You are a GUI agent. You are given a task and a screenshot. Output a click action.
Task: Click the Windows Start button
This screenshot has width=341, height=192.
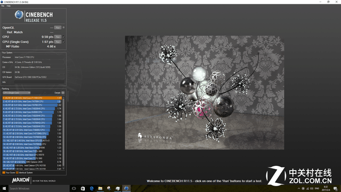[x=4, y=188]
